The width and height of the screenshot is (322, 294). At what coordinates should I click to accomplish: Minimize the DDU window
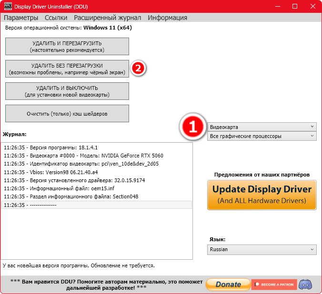[274, 7]
